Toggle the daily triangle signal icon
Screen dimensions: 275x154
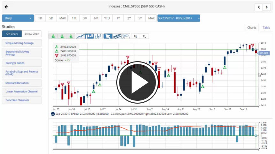[71, 36]
